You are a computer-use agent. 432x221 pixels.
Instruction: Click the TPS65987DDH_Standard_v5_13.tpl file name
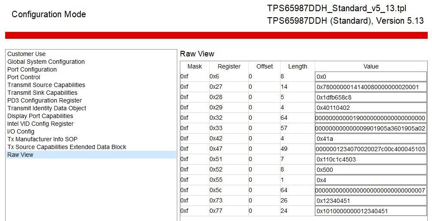[x=336, y=8]
